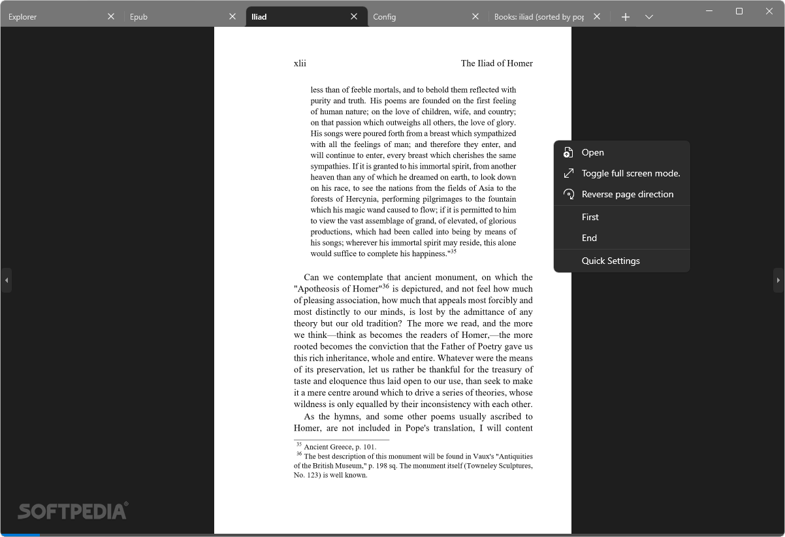Add a new tab with plus icon
This screenshot has width=785, height=537.
[625, 17]
